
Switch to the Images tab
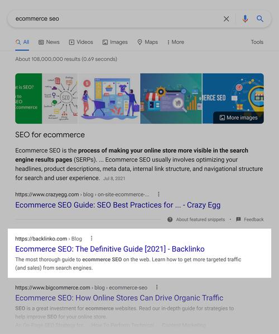[115, 42]
